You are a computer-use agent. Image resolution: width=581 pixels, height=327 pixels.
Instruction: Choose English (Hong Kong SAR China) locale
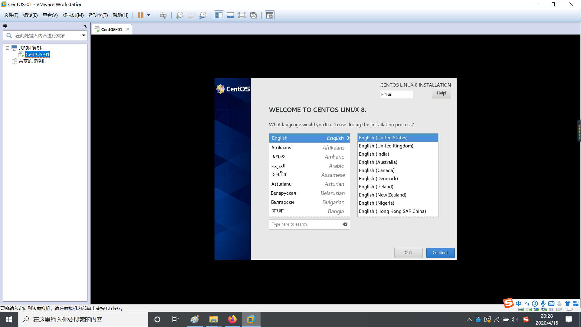point(398,211)
